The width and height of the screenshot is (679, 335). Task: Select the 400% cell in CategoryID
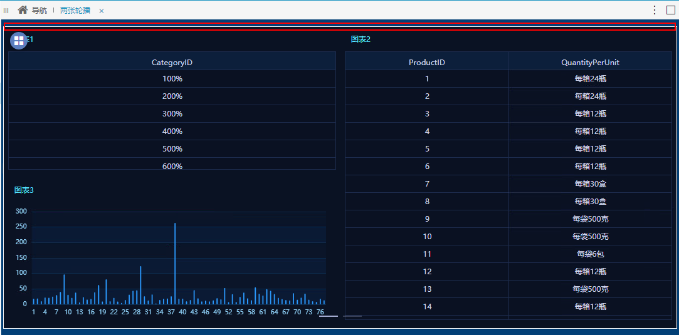coord(172,131)
